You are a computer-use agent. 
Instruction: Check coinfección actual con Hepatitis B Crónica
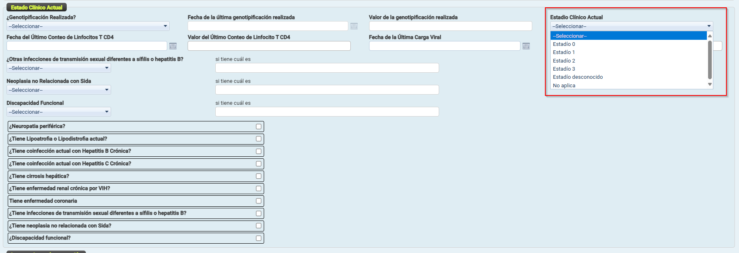258,151
